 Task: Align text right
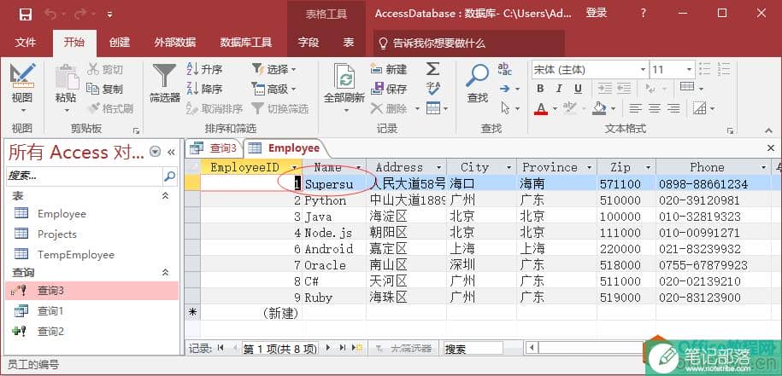673,108
